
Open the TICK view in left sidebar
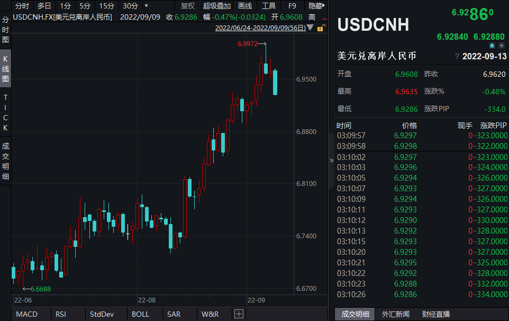pos(5,112)
